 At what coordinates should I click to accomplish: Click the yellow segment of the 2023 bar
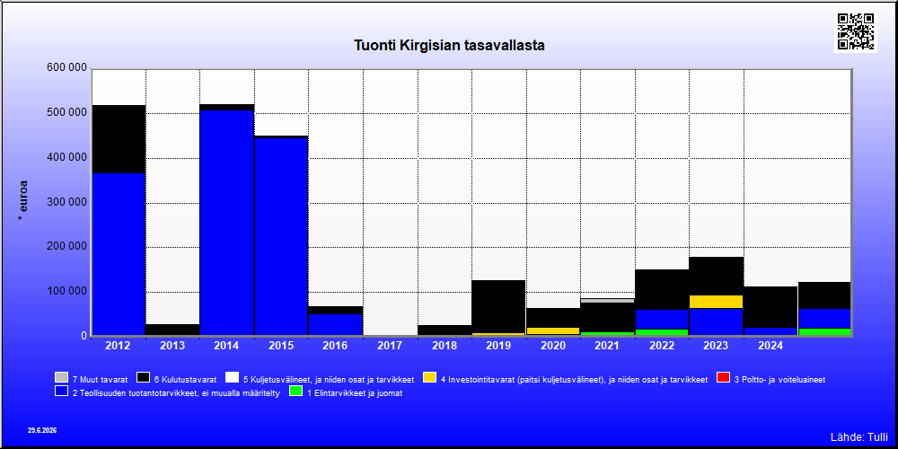pyautogui.click(x=717, y=302)
